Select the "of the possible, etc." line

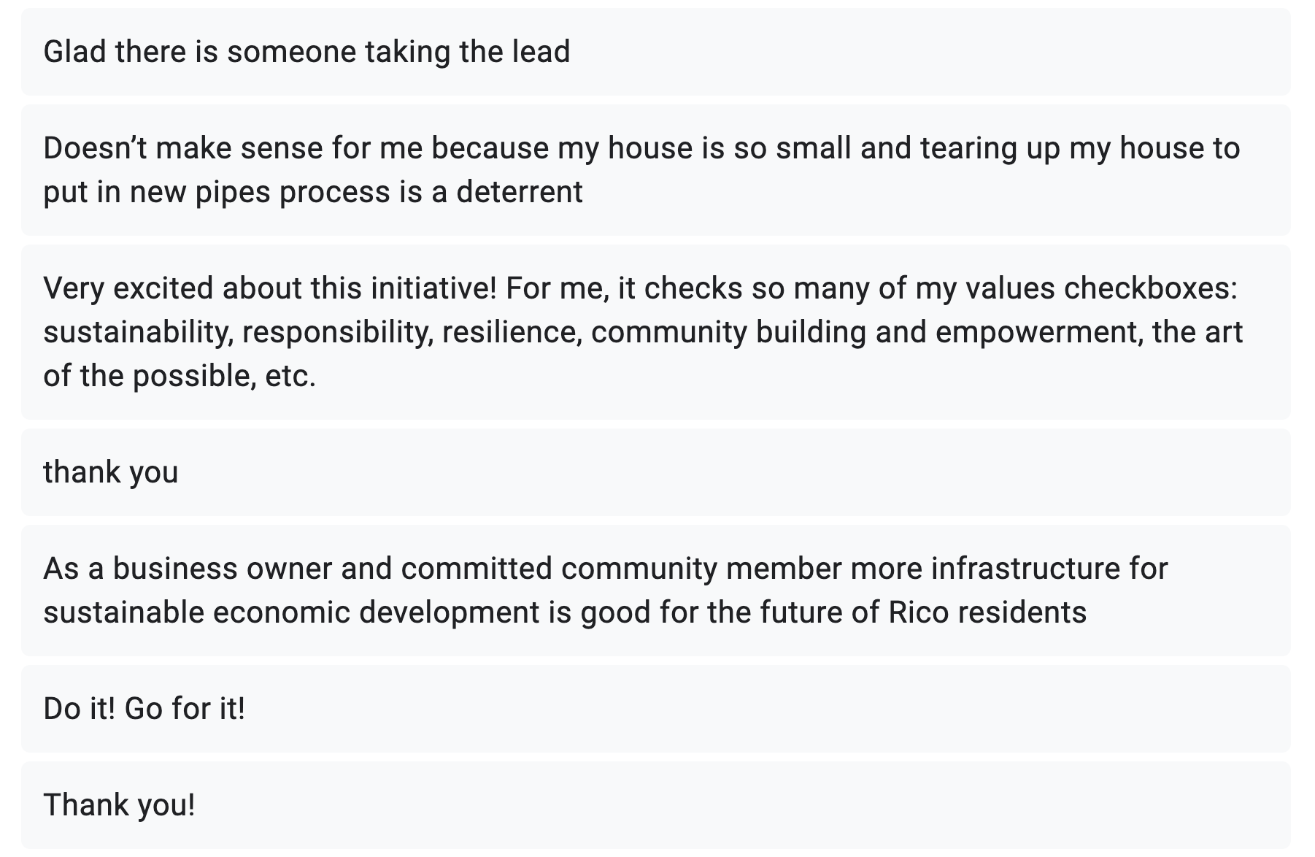coord(180,376)
